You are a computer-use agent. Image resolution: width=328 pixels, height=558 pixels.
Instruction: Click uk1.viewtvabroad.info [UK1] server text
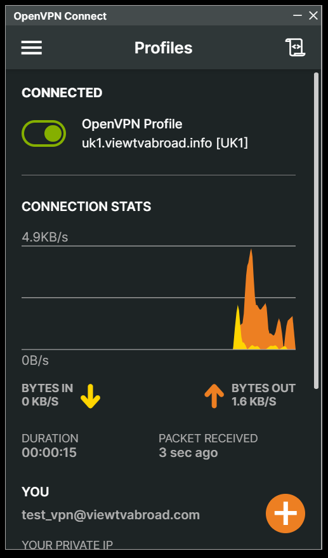[x=165, y=144]
